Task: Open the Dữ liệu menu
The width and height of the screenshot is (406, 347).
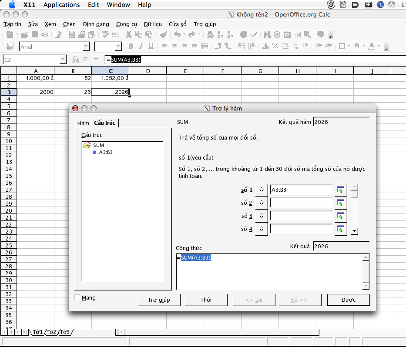Action: click(x=153, y=24)
